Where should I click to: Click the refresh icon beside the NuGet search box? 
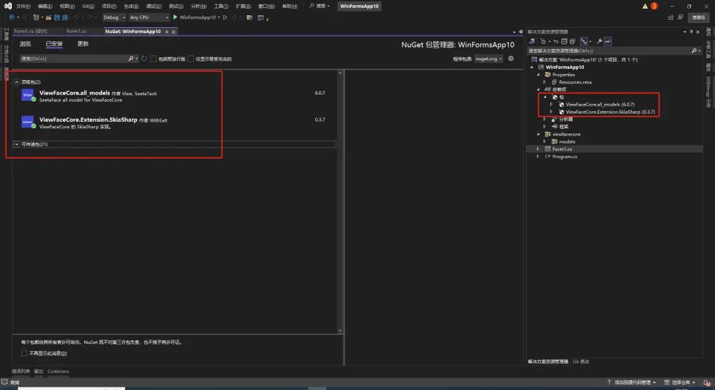point(144,59)
